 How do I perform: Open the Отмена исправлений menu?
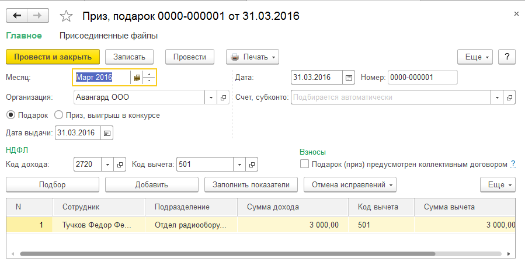tap(350, 185)
